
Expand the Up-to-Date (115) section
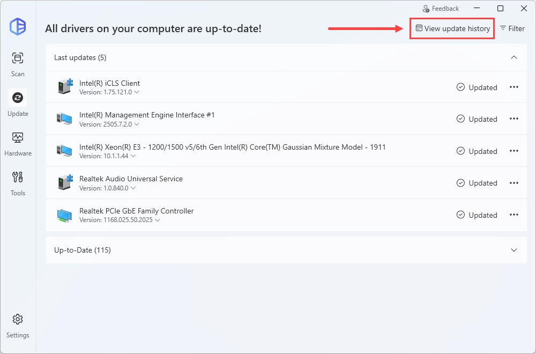pyautogui.click(x=513, y=250)
